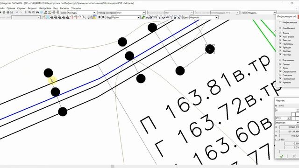Click the N point-number display icon
This screenshot has height=168, width=299.
click(151, 17)
